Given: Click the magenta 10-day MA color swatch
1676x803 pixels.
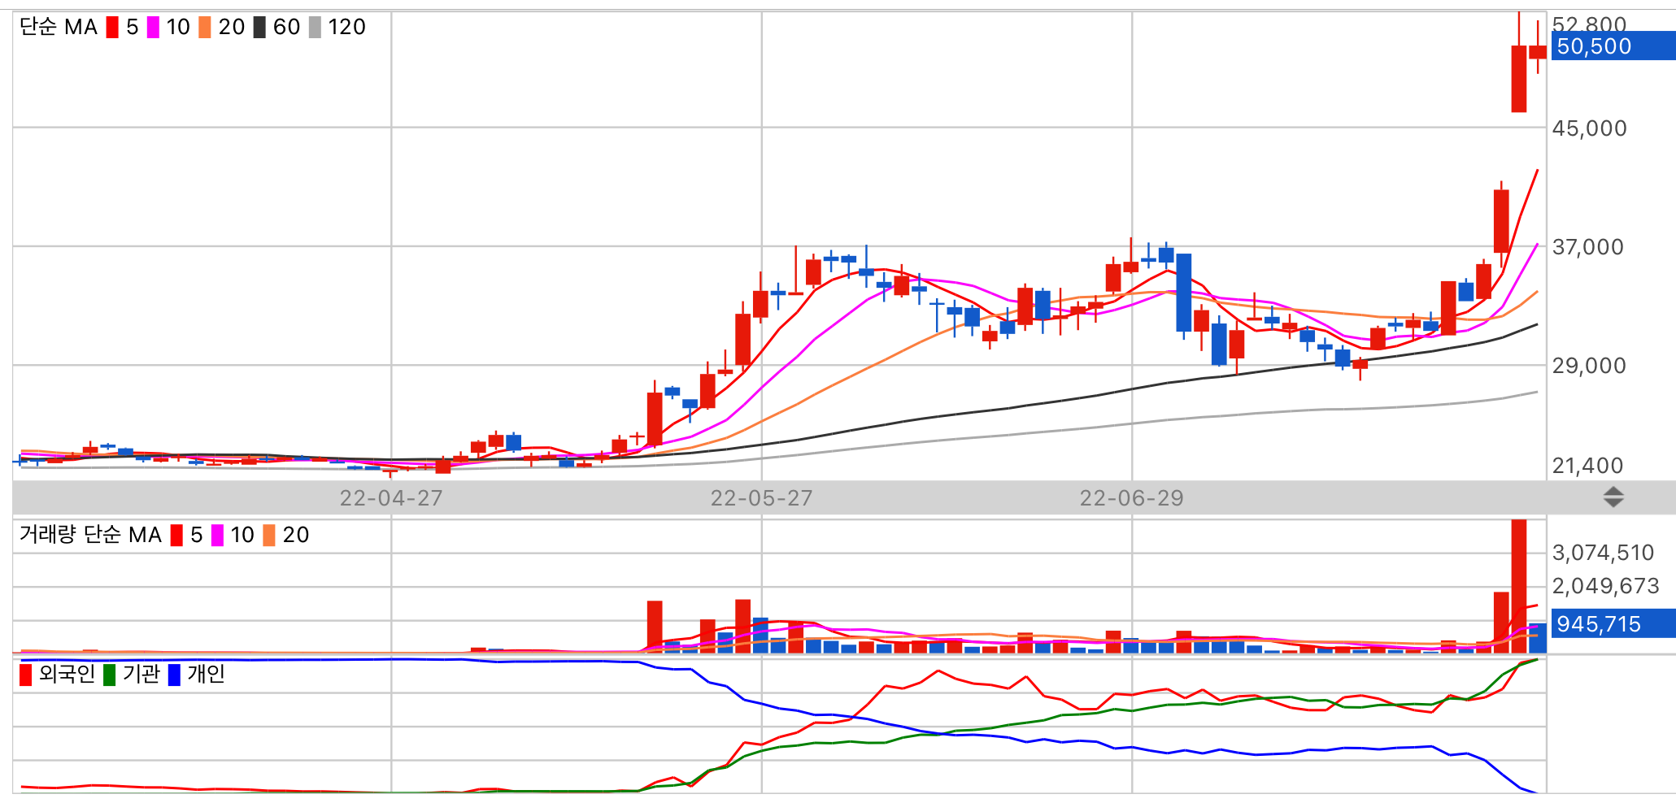Looking at the screenshot, I should [x=153, y=28].
